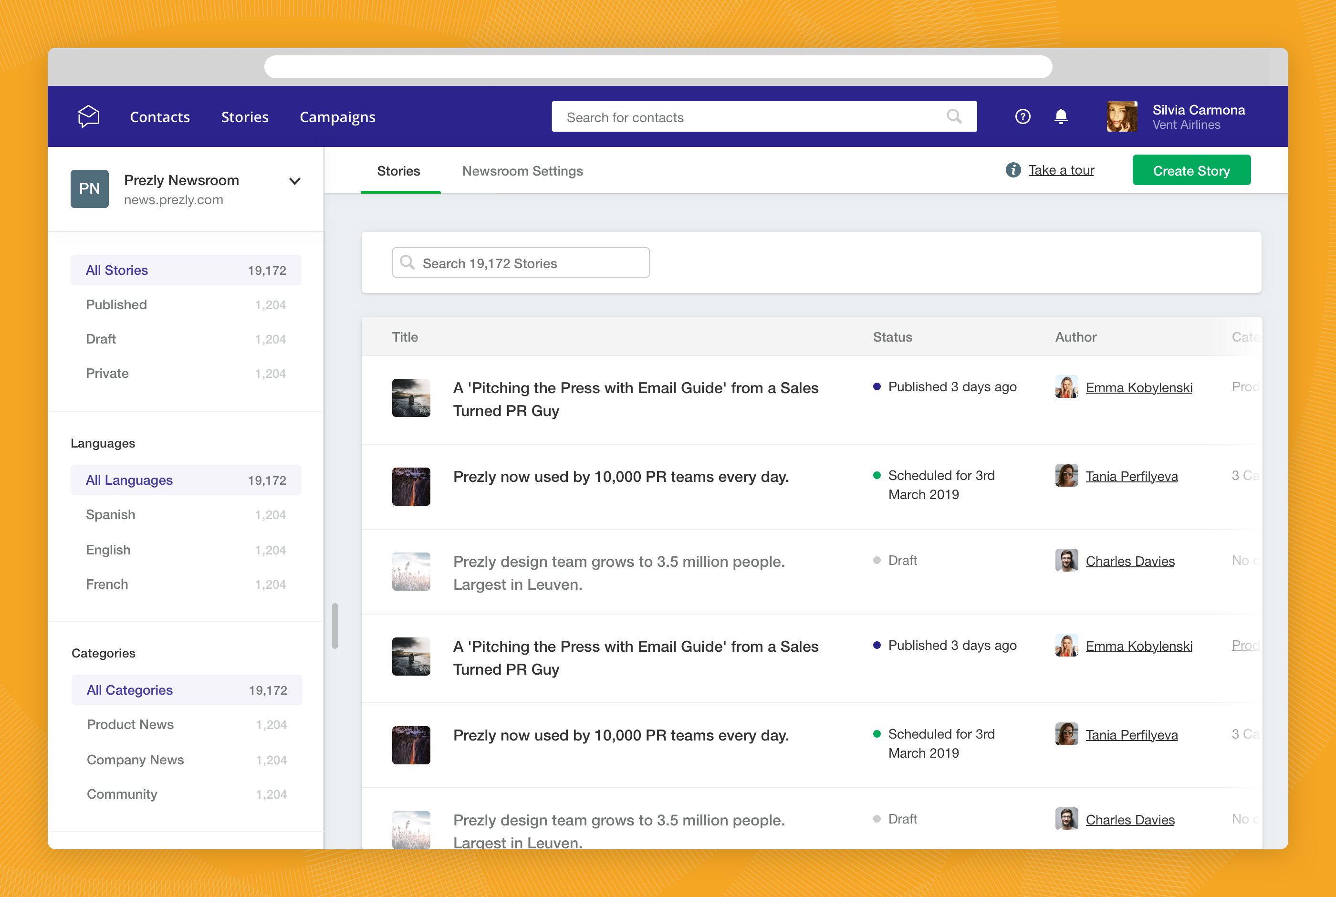
Task: Open first 'Pitching the Press' story title
Action: click(x=636, y=399)
